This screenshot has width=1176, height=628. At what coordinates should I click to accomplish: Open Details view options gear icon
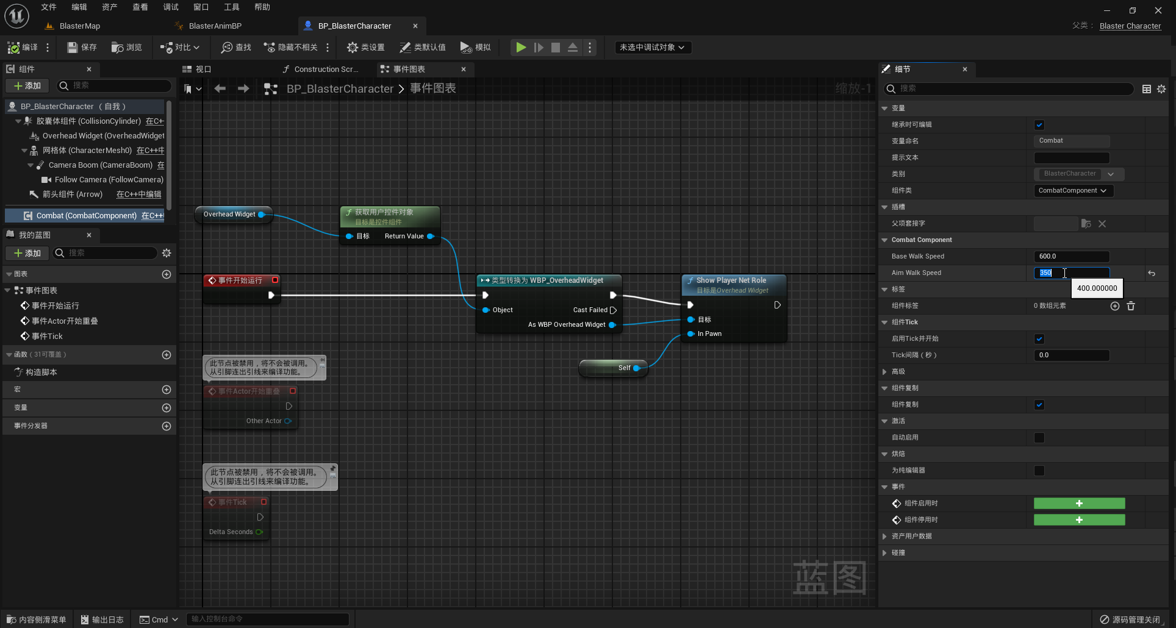1161,89
